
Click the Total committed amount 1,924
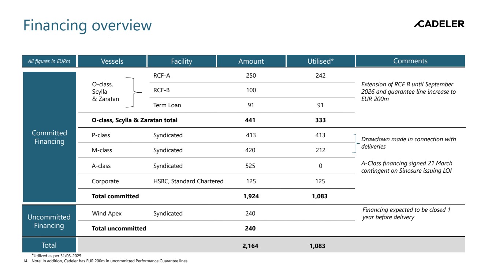251,196
